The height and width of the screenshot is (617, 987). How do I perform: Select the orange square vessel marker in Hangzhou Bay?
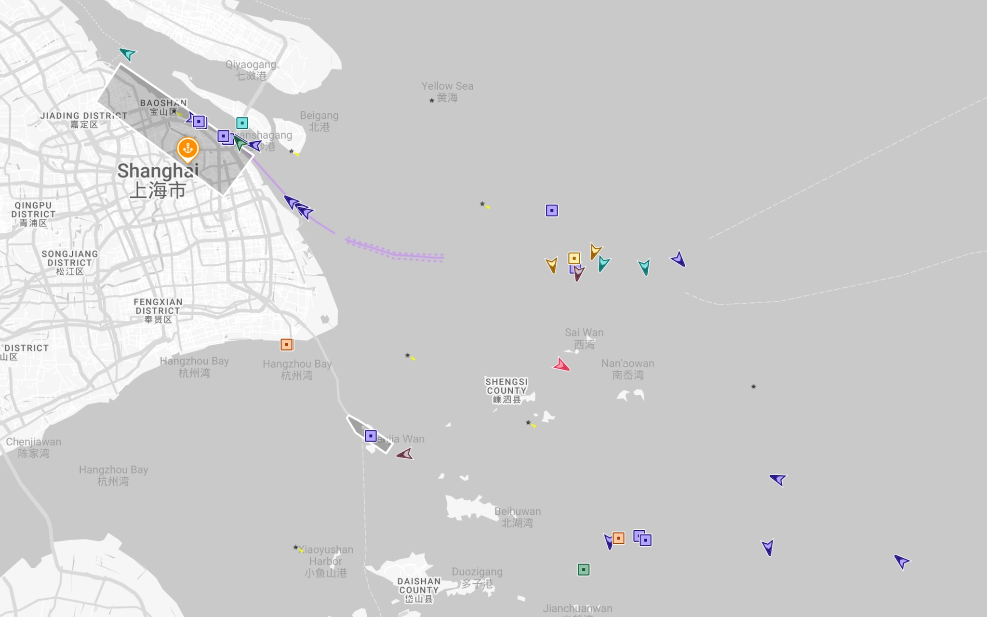click(287, 345)
